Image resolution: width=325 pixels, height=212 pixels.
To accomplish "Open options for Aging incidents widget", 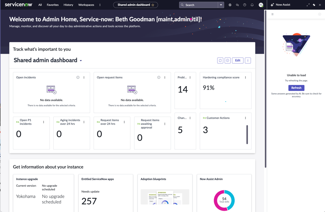I will point(84,122).
